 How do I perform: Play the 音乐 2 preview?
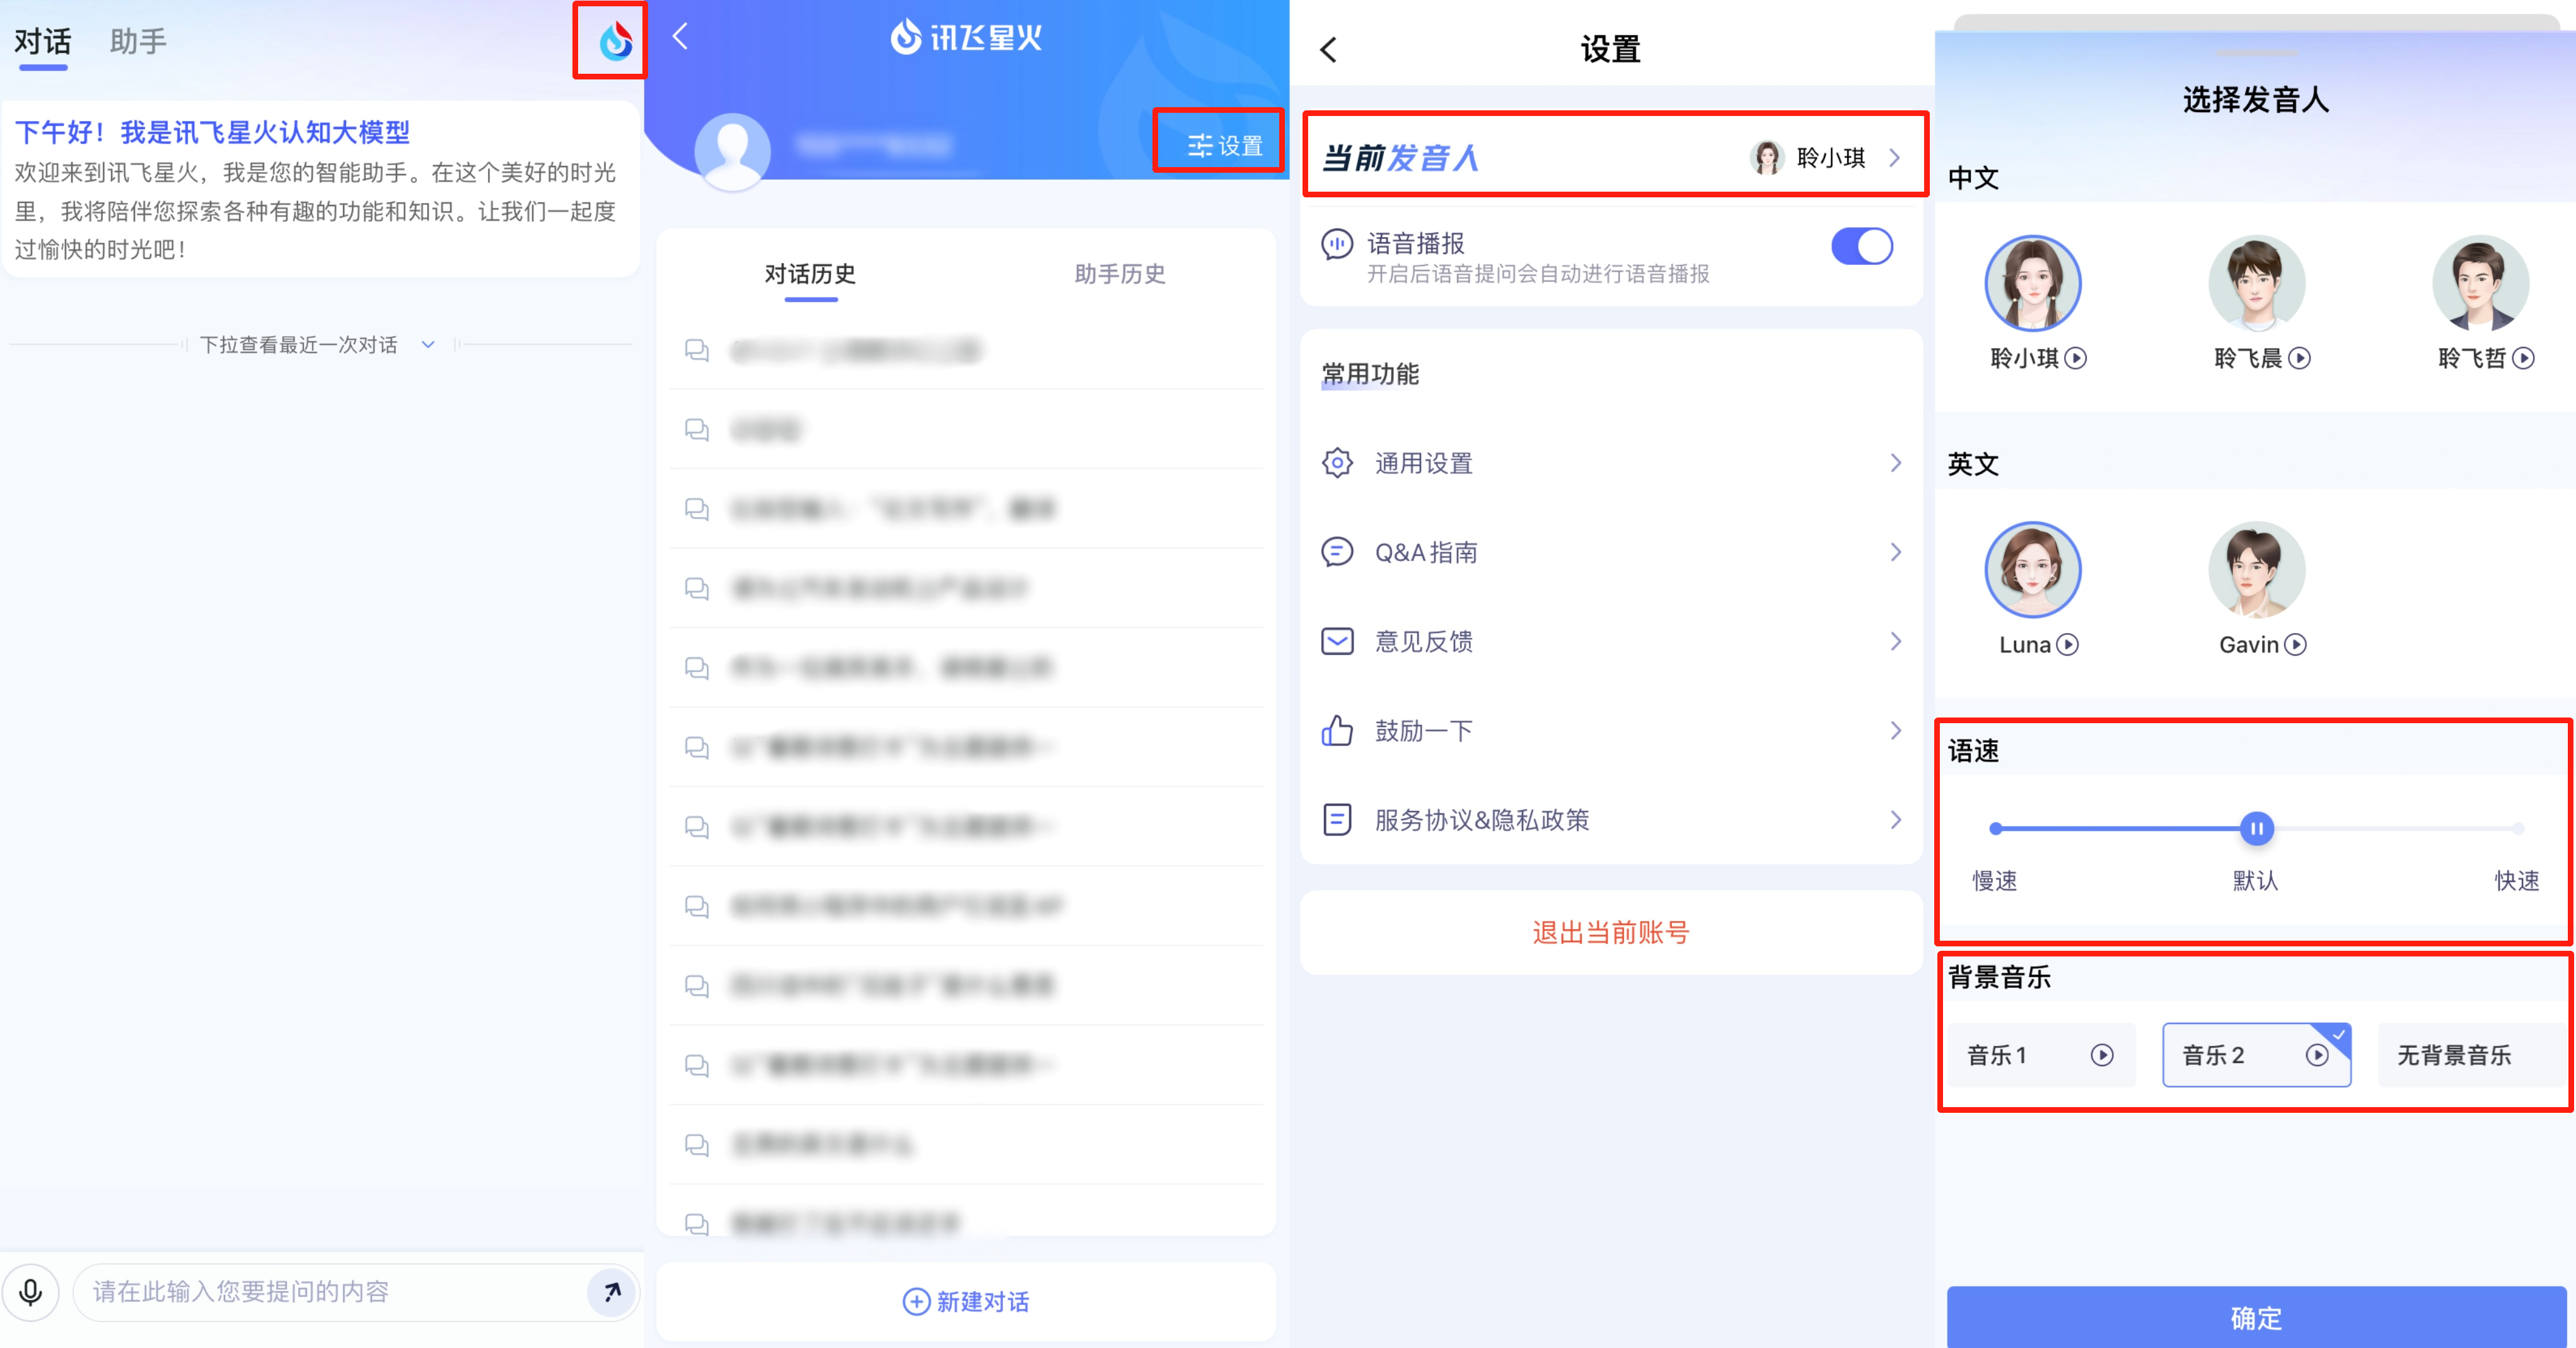click(2317, 1055)
